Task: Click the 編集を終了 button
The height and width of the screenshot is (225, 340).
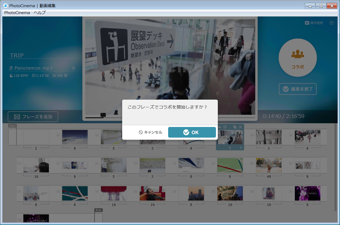Action: pos(297,89)
